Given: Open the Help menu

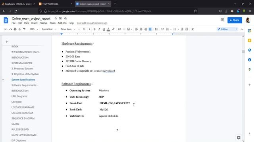Looking at the screenshot, I should click(71, 23).
